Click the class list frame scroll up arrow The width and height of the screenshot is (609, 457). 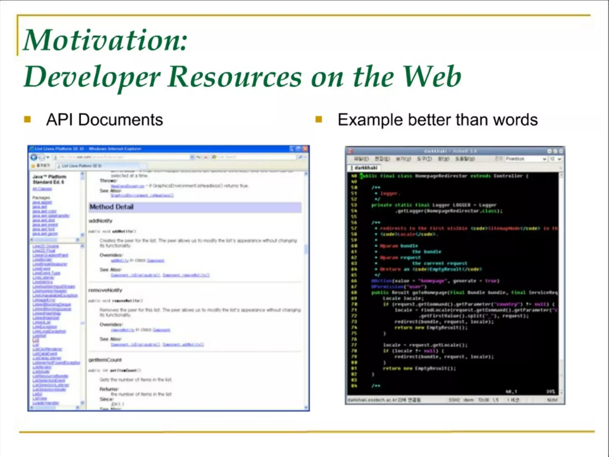[82, 246]
